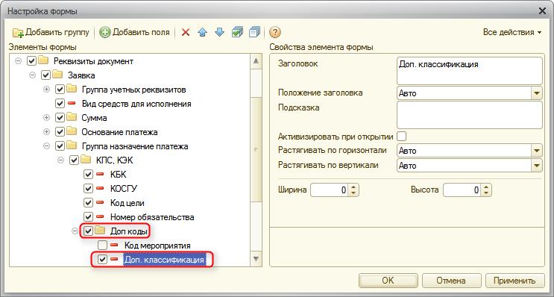Open the Положение заголовка dropdown
Image resolution: width=554 pixels, height=297 pixels.
click(x=537, y=93)
